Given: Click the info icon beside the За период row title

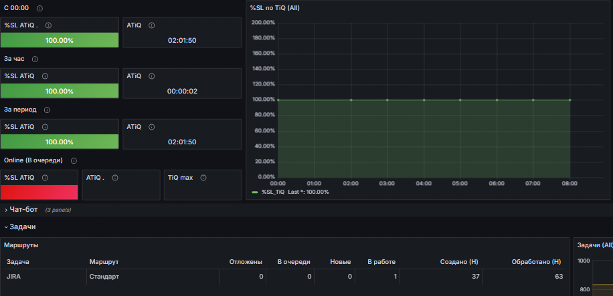Looking at the screenshot, I should click(x=47, y=110).
